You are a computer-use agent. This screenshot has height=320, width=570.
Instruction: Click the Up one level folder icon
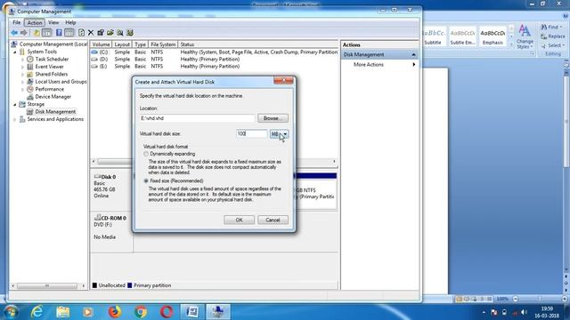click(x=37, y=33)
